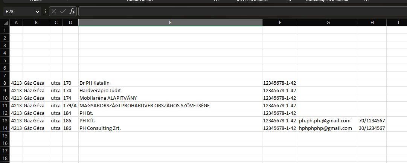Click the three-dot handle beside the Name Box
This screenshot has height=163, width=407.
45,11
